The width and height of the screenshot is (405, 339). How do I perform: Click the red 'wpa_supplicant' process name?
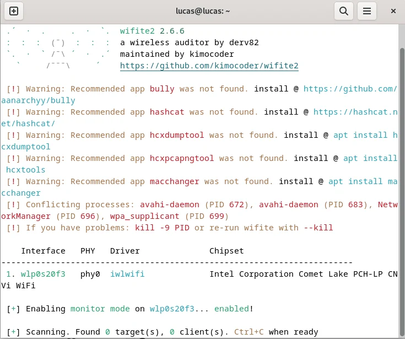tap(144, 216)
